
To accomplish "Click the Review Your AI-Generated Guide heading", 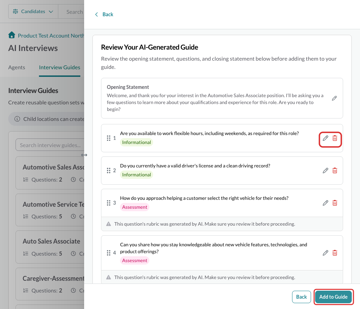I will 149,47.
